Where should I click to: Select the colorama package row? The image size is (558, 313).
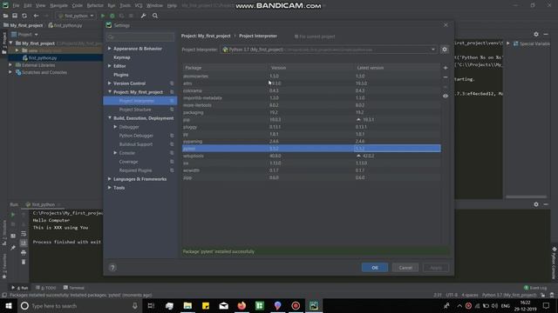[x=311, y=90]
